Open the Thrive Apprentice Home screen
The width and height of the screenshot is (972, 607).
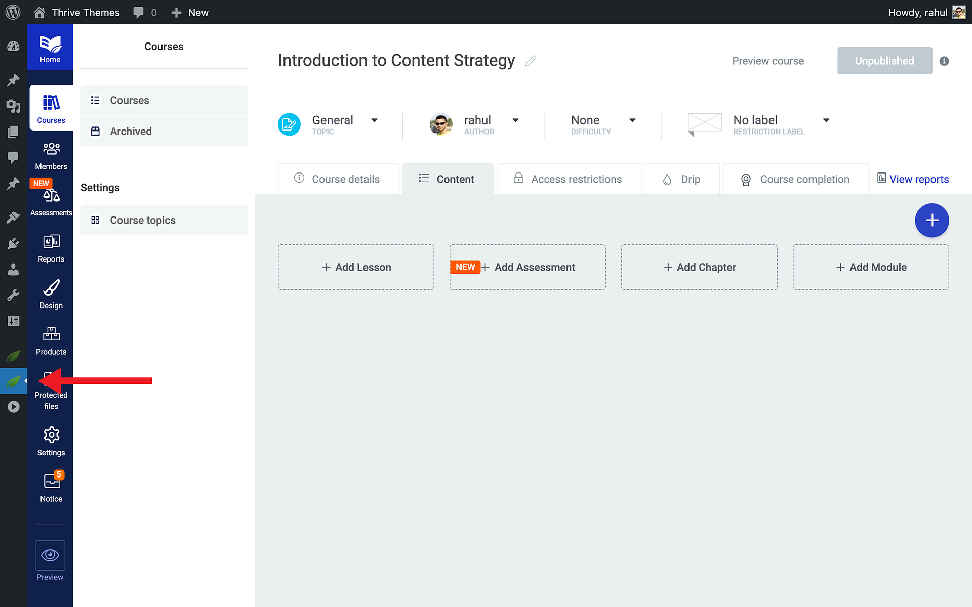pyautogui.click(x=50, y=47)
